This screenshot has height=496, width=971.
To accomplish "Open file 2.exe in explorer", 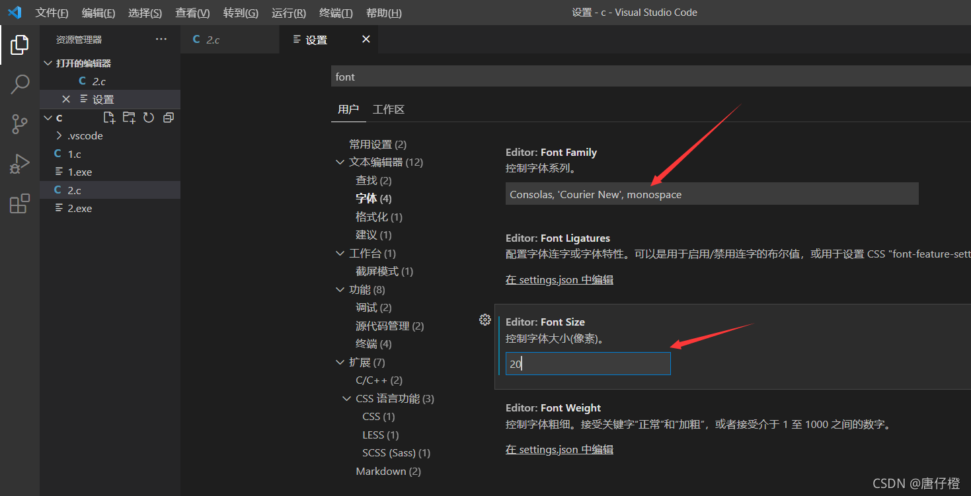I will [110, 208].
